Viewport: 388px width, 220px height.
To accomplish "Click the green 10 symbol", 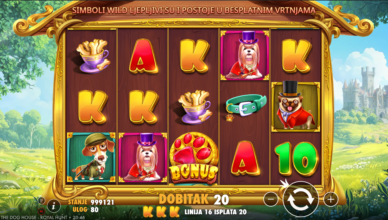I will (x=296, y=159).
